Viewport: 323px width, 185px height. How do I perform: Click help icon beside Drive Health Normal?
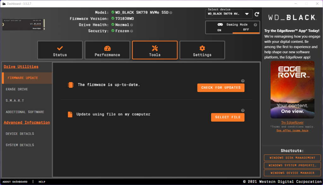pyautogui.click(x=132, y=25)
